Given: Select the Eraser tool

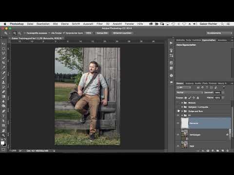Looking at the screenshot, I should point(3,92).
